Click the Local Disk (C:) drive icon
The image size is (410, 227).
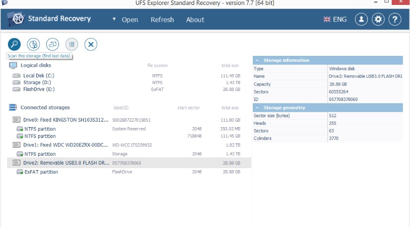pyautogui.click(x=16, y=76)
